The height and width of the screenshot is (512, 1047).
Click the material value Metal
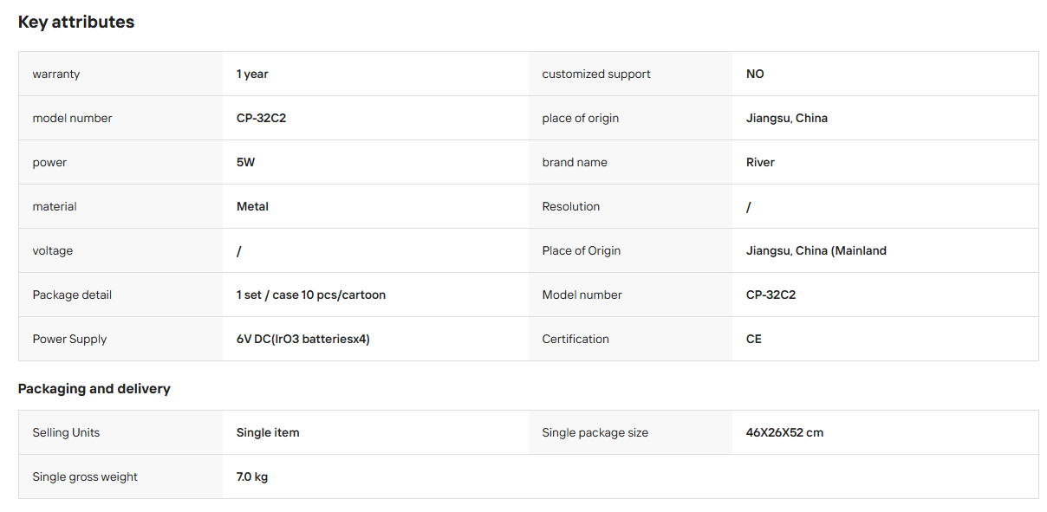[252, 206]
